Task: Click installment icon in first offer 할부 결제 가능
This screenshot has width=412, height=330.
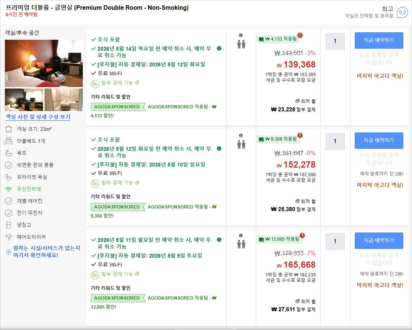Action: point(95,84)
